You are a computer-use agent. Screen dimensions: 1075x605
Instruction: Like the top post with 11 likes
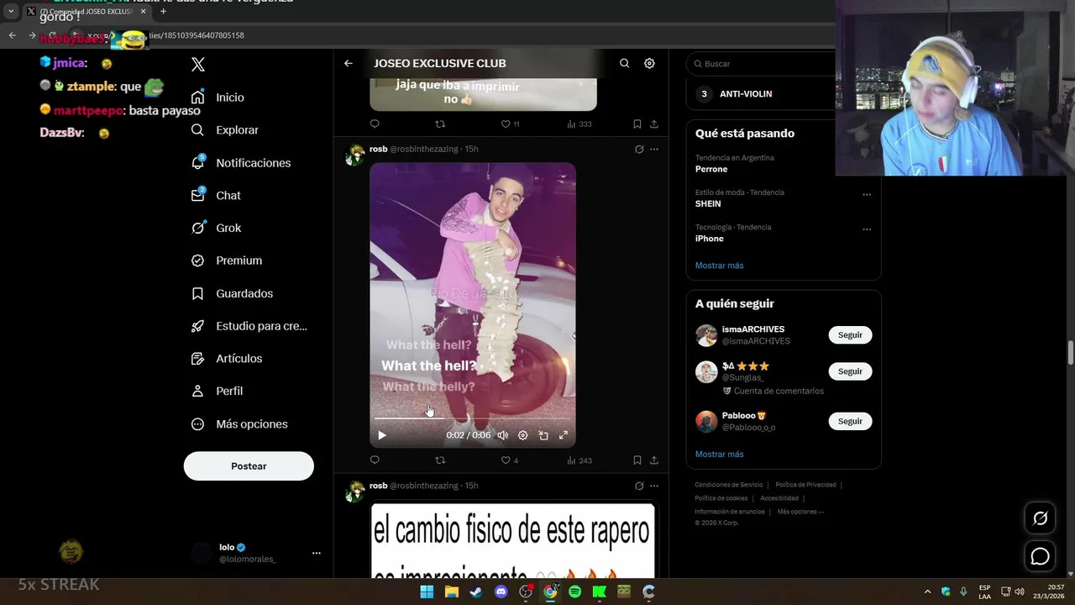click(510, 124)
